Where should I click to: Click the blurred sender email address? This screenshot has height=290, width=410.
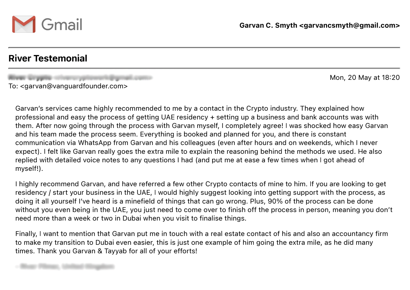click(103, 77)
